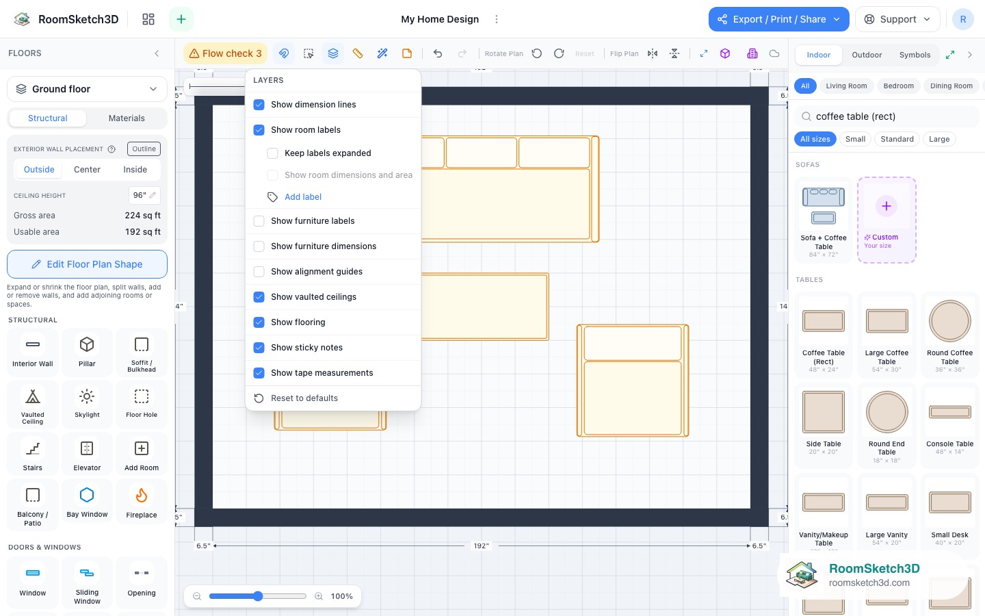Toggle the magnet snap tool
Screen dimensions: 985x616
284,53
